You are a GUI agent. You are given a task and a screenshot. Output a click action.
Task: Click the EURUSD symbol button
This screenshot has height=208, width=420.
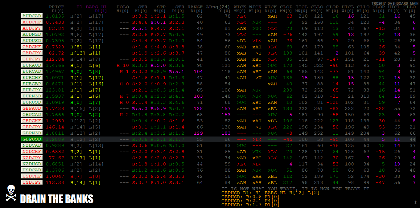pos(32,102)
